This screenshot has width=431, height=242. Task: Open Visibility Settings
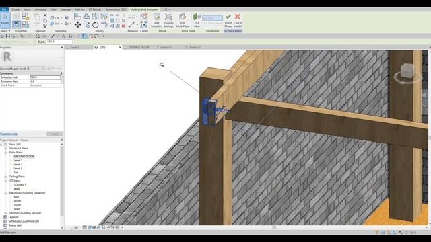[x=168, y=20]
